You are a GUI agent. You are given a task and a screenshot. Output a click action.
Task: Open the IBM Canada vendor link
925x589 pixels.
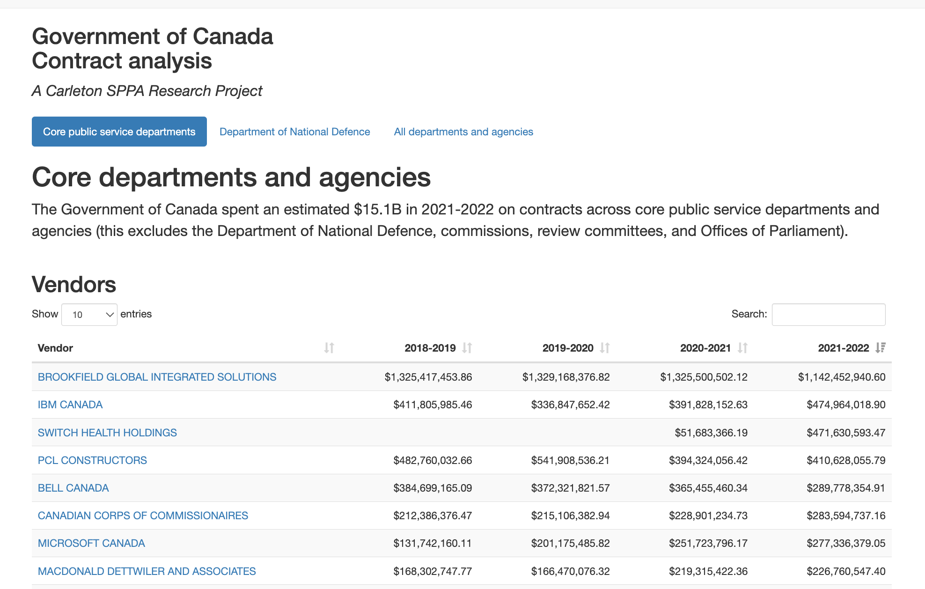pyautogui.click(x=70, y=405)
